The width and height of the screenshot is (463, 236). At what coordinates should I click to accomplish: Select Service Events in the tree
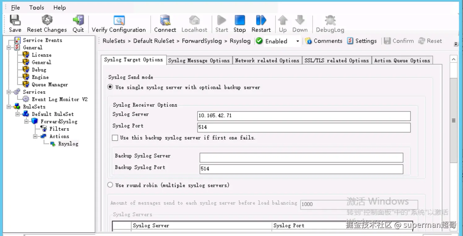click(x=42, y=40)
